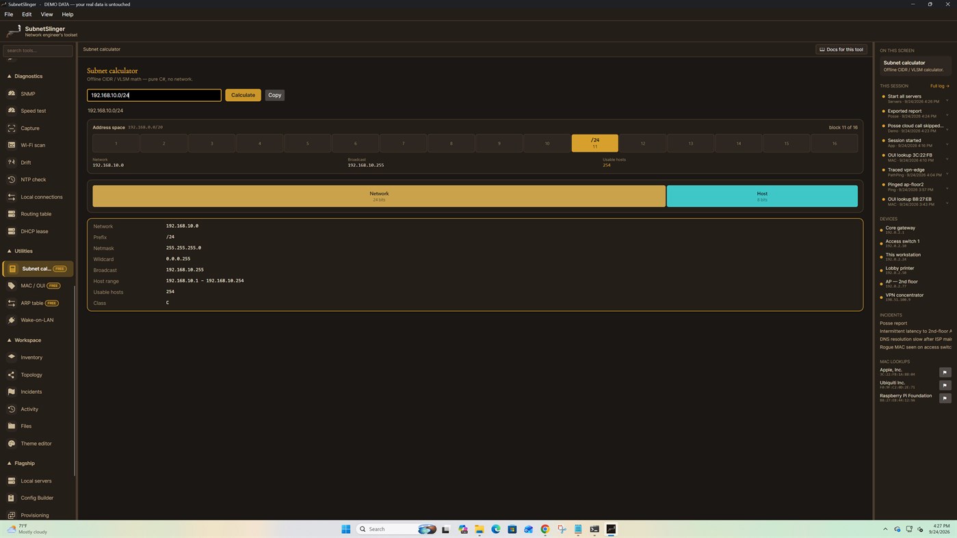The height and width of the screenshot is (538, 957).
Task: Open the MAC / OUI lookup tool
Action: coord(38,286)
